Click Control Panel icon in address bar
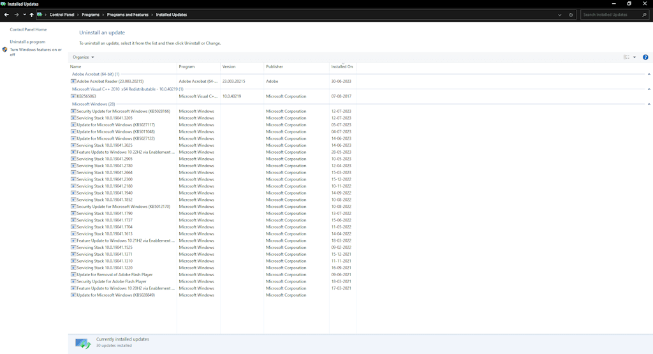This screenshot has width=653, height=354. [40, 15]
